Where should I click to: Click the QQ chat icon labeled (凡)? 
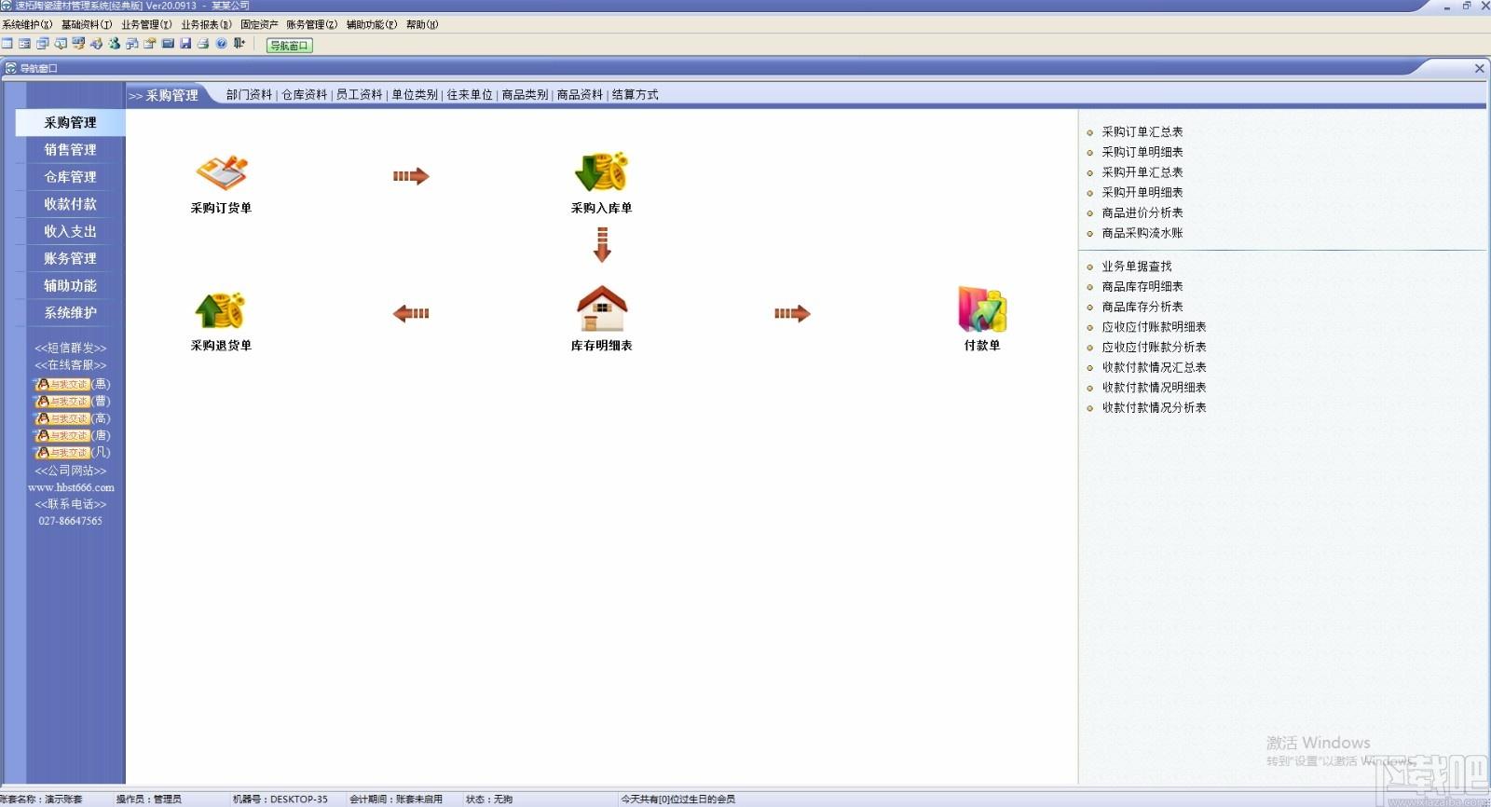pos(62,453)
